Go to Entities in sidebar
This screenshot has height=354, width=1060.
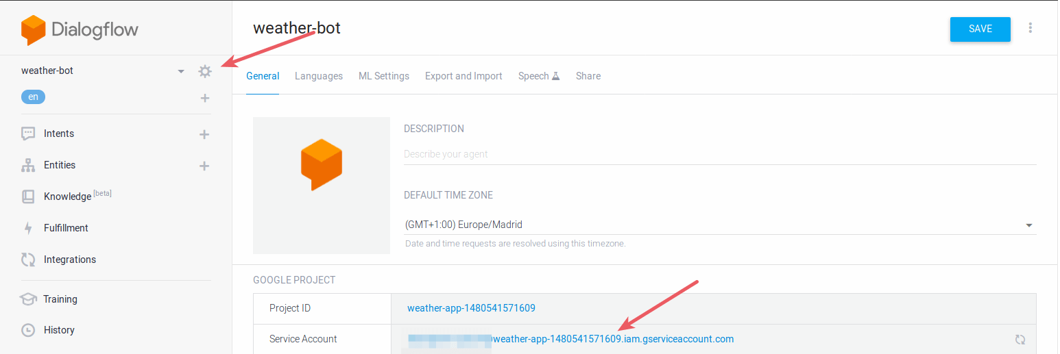point(60,165)
